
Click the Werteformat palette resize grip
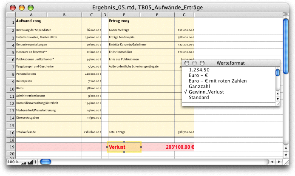click(x=278, y=103)
